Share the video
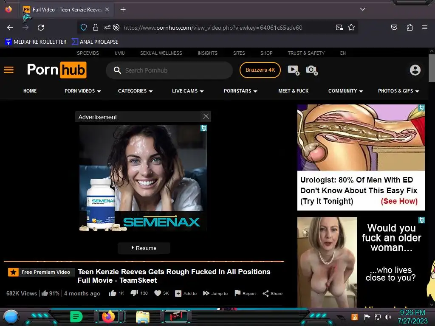This screenshot has height=326, width=435. coord(272,293)
